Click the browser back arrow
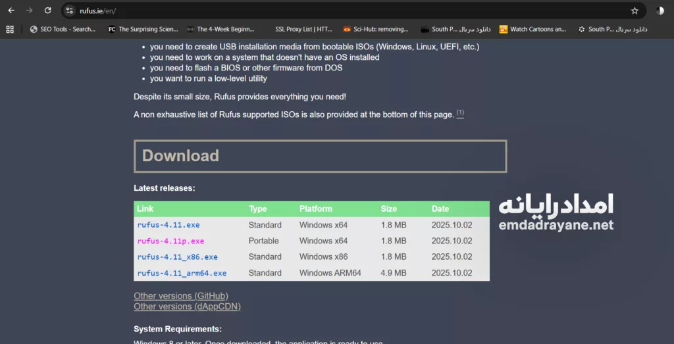674x344 pixels. 11,11
